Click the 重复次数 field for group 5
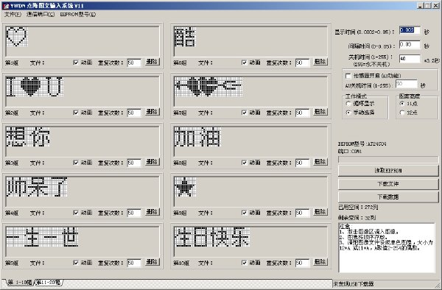The height and width of the screenshot is (290, 442). (134, 263)
